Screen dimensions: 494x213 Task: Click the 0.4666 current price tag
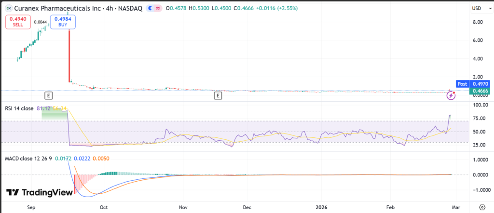pyautogui.click(x=480, y=91)
